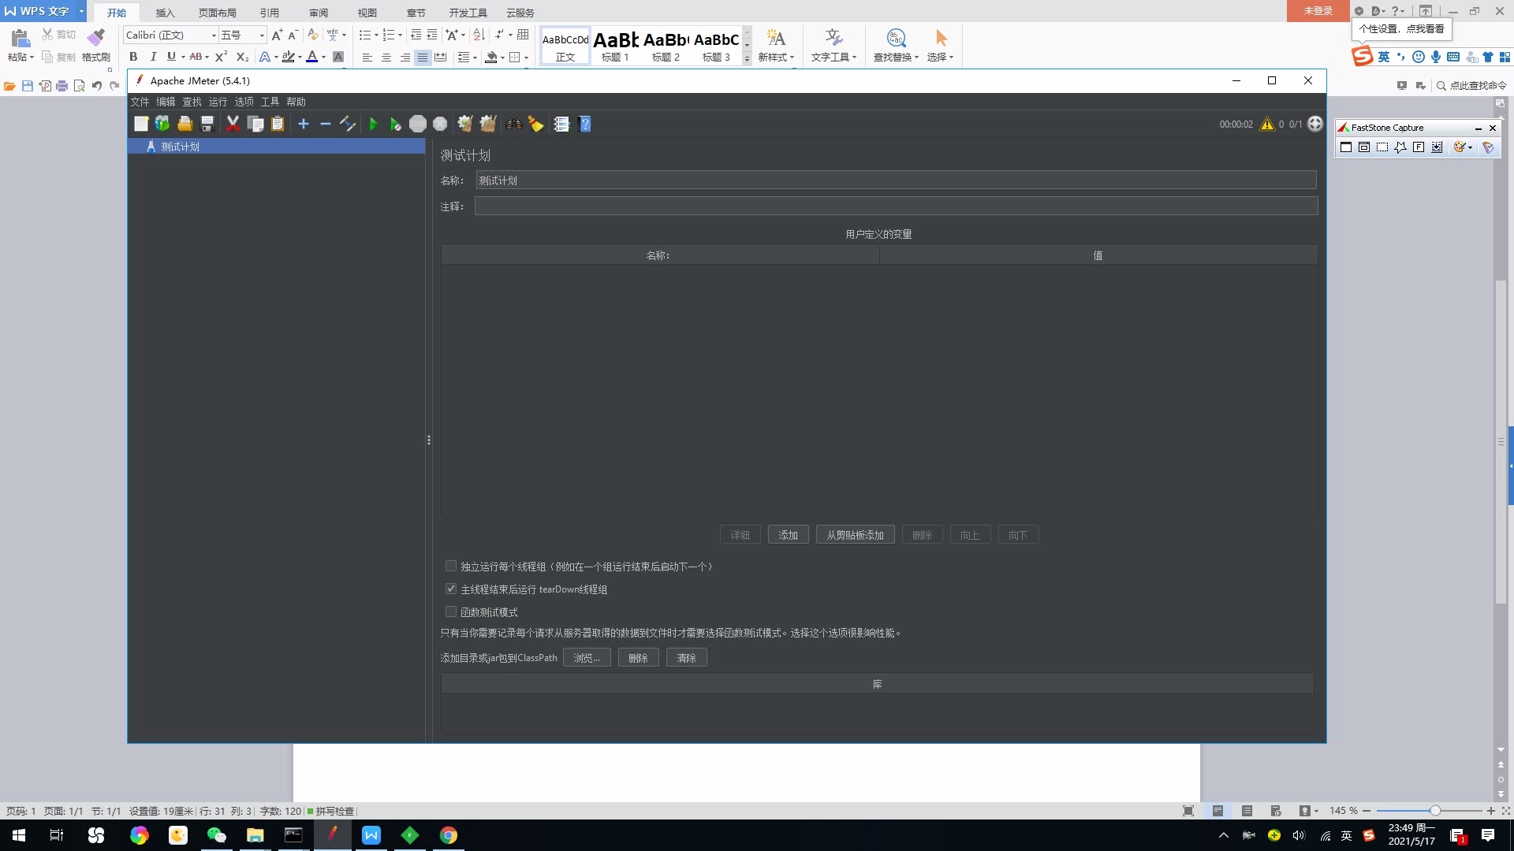Viewport: 1514px width, 851px height.
Task: Expand FastStone's editor palette dropdown arrow
Action: tap(1470, 147)
